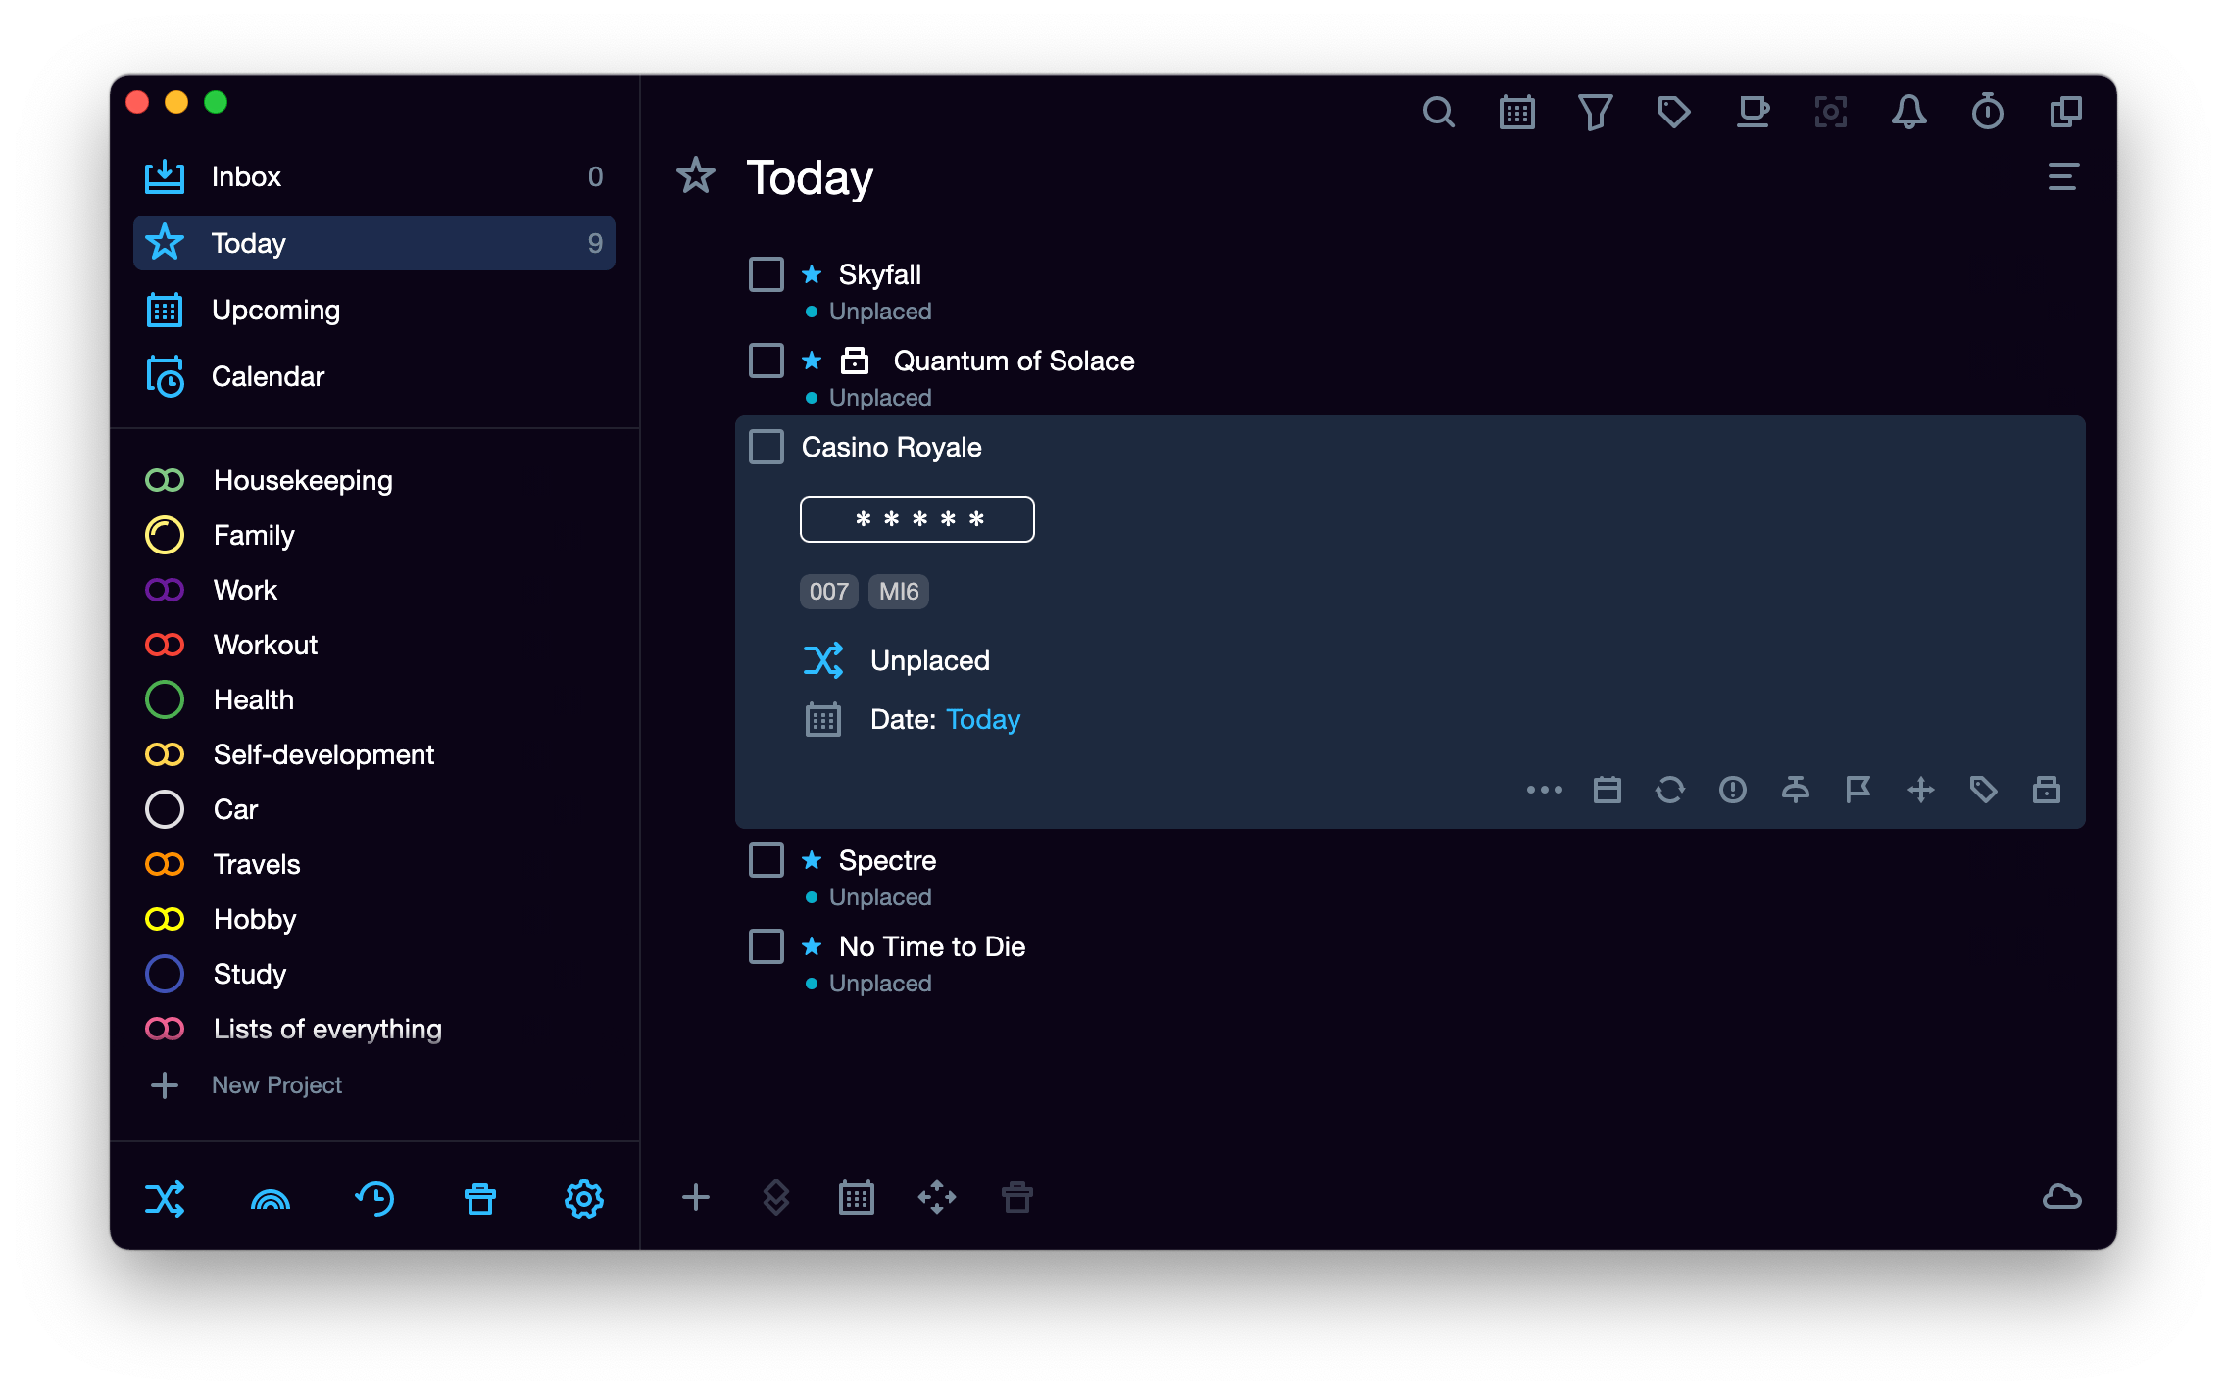Open the history clock icon in sidebar bottom bar
The image size is (2227, 1395).
(x=374, y=1199)
